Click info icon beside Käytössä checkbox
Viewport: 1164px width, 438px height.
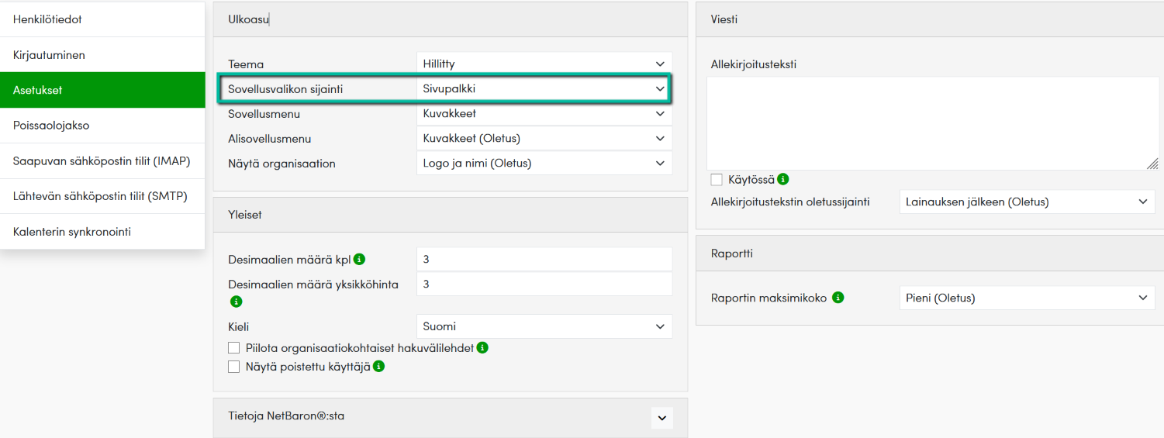point(783,179)
